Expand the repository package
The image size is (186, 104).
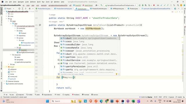coord(15,36)
